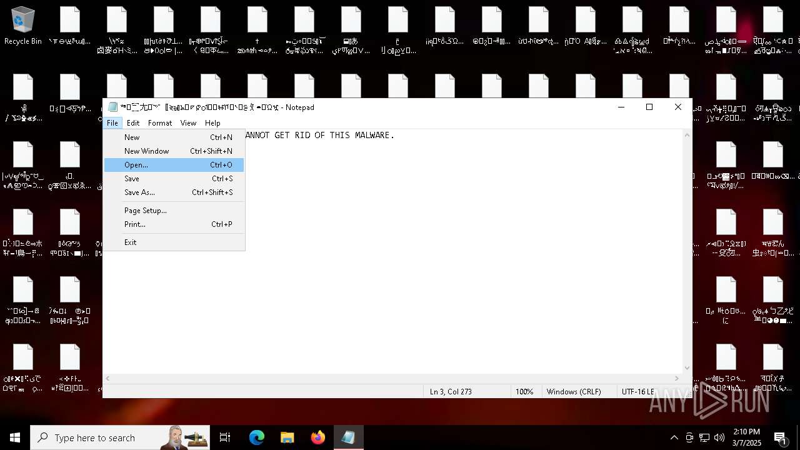This screenshot has width=800, height=450.
Task: Open the Help menu in Notepad
Action: 212,123
